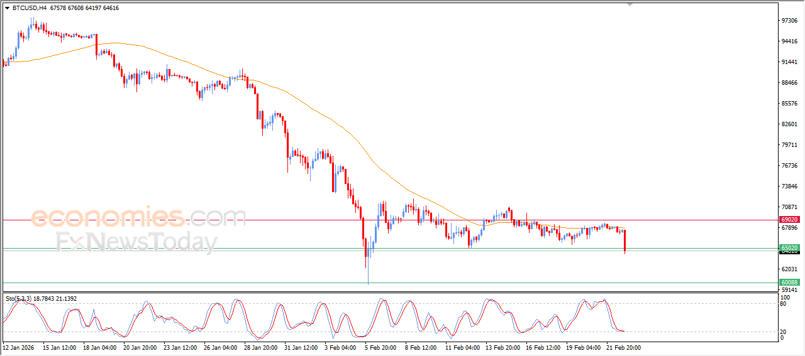Viewport: 805px width, 356px height.
Task: Click the stochastic 20 level scale label
Action: point(783,332)
